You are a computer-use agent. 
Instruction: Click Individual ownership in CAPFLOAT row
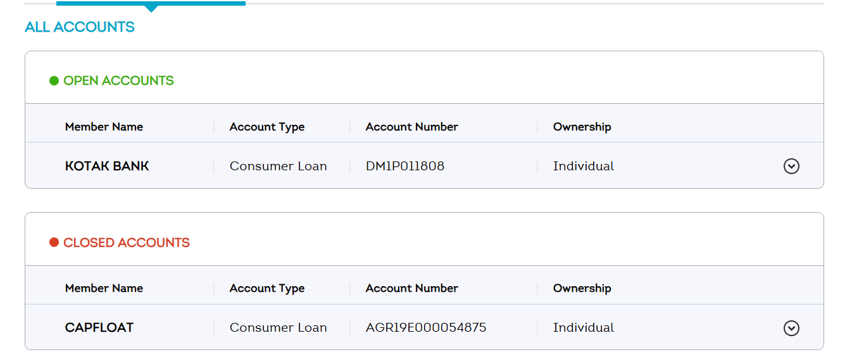pyautogui.click(x=584, y=328)
